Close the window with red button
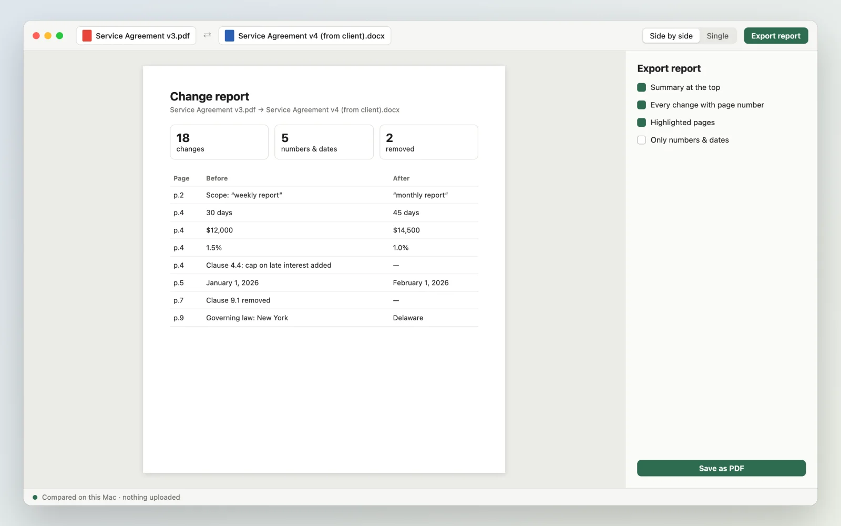The image size is (841, 526). point(36,36)
